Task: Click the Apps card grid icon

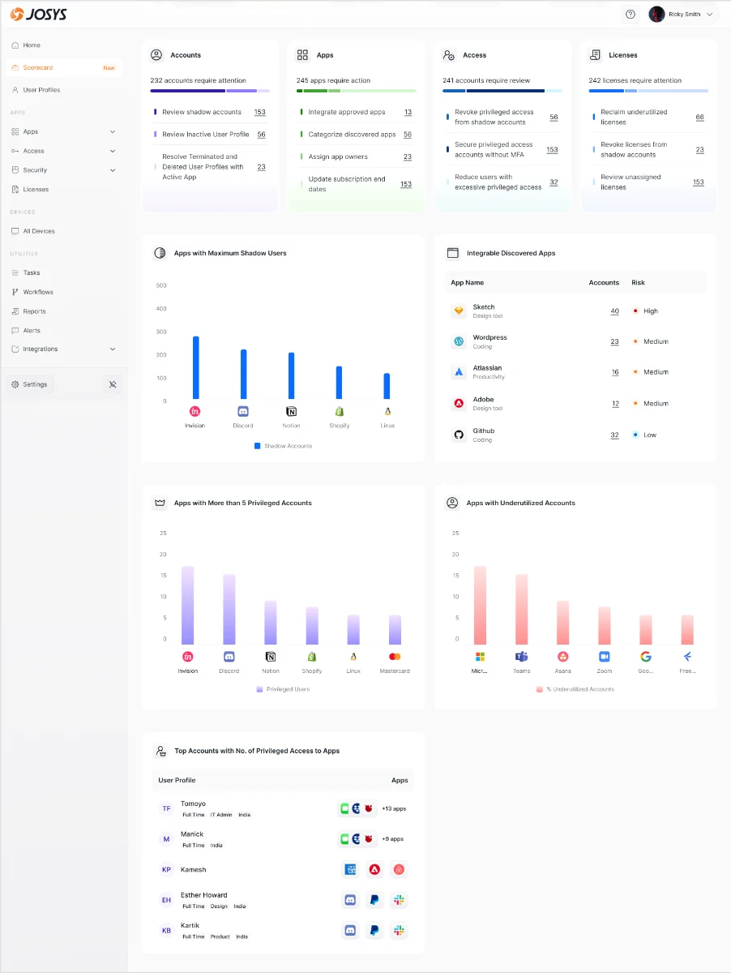Action: pos(302,55)
